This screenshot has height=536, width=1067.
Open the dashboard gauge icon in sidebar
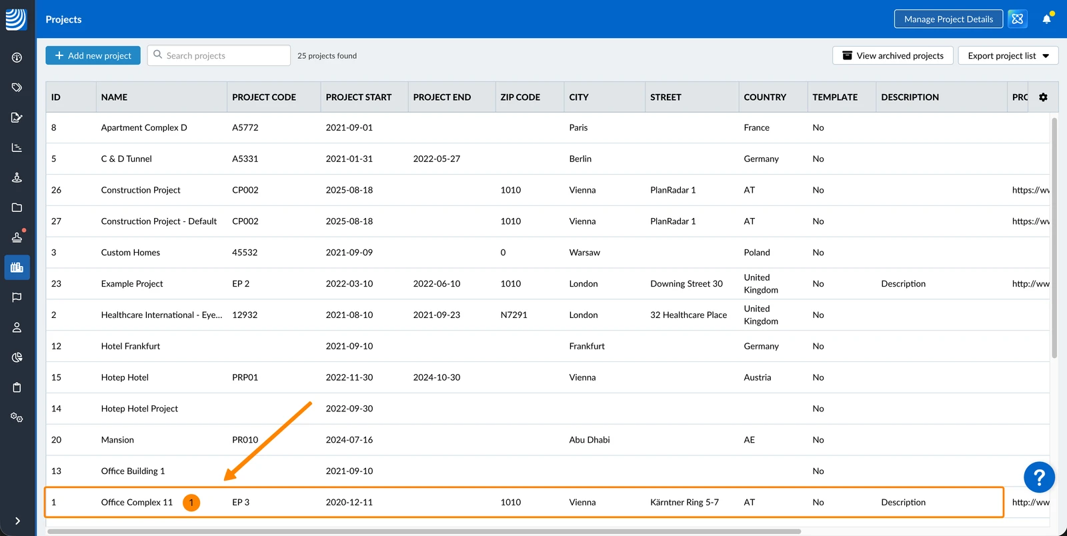tap(17, 57)
